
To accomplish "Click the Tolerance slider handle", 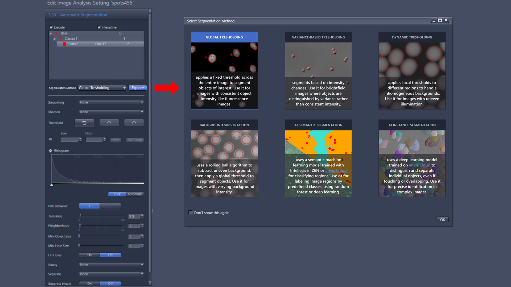I will [80, 216].
